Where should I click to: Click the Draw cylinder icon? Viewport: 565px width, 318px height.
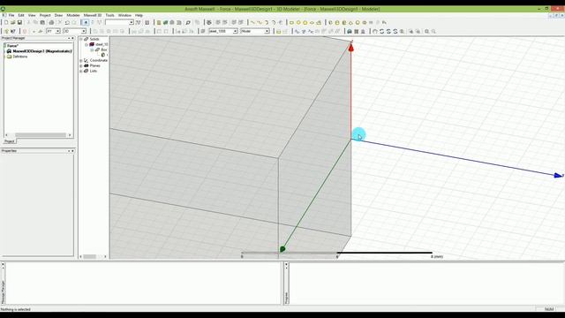[337, 22]
